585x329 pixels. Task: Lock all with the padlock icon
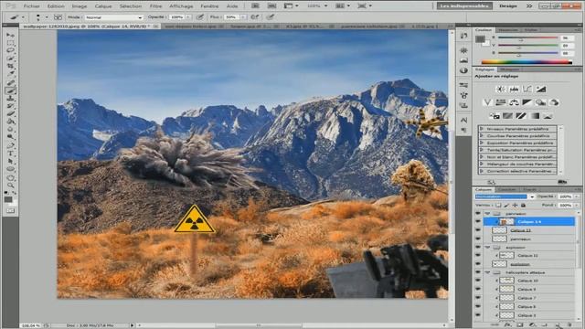click(x=523, y=205)
